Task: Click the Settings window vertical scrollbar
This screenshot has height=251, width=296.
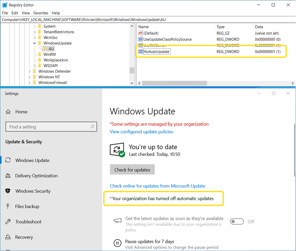Action: pyautogui.click(x=295, y=150)
